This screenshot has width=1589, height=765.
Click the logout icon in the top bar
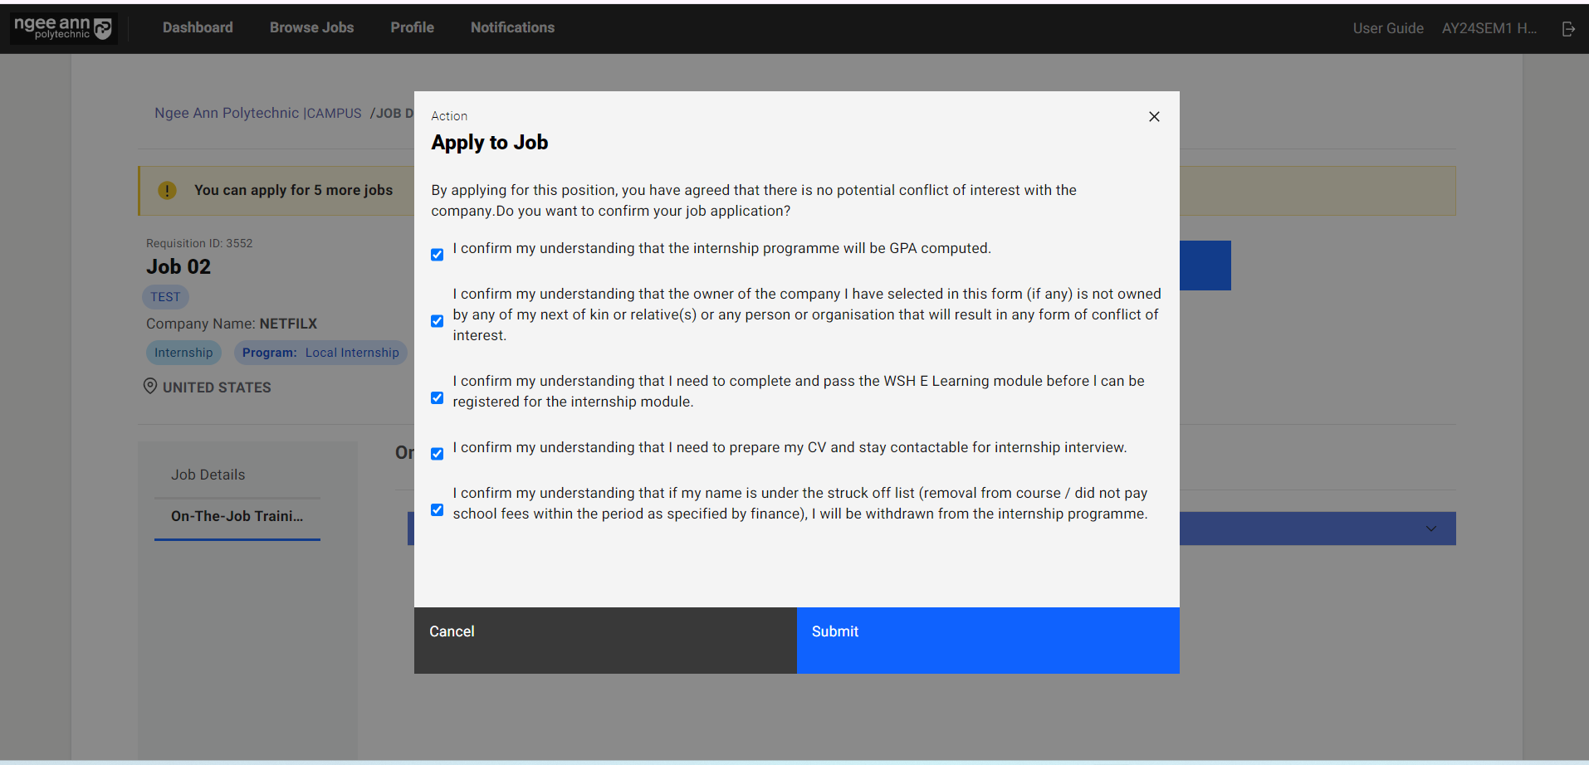pos(1568,28)
